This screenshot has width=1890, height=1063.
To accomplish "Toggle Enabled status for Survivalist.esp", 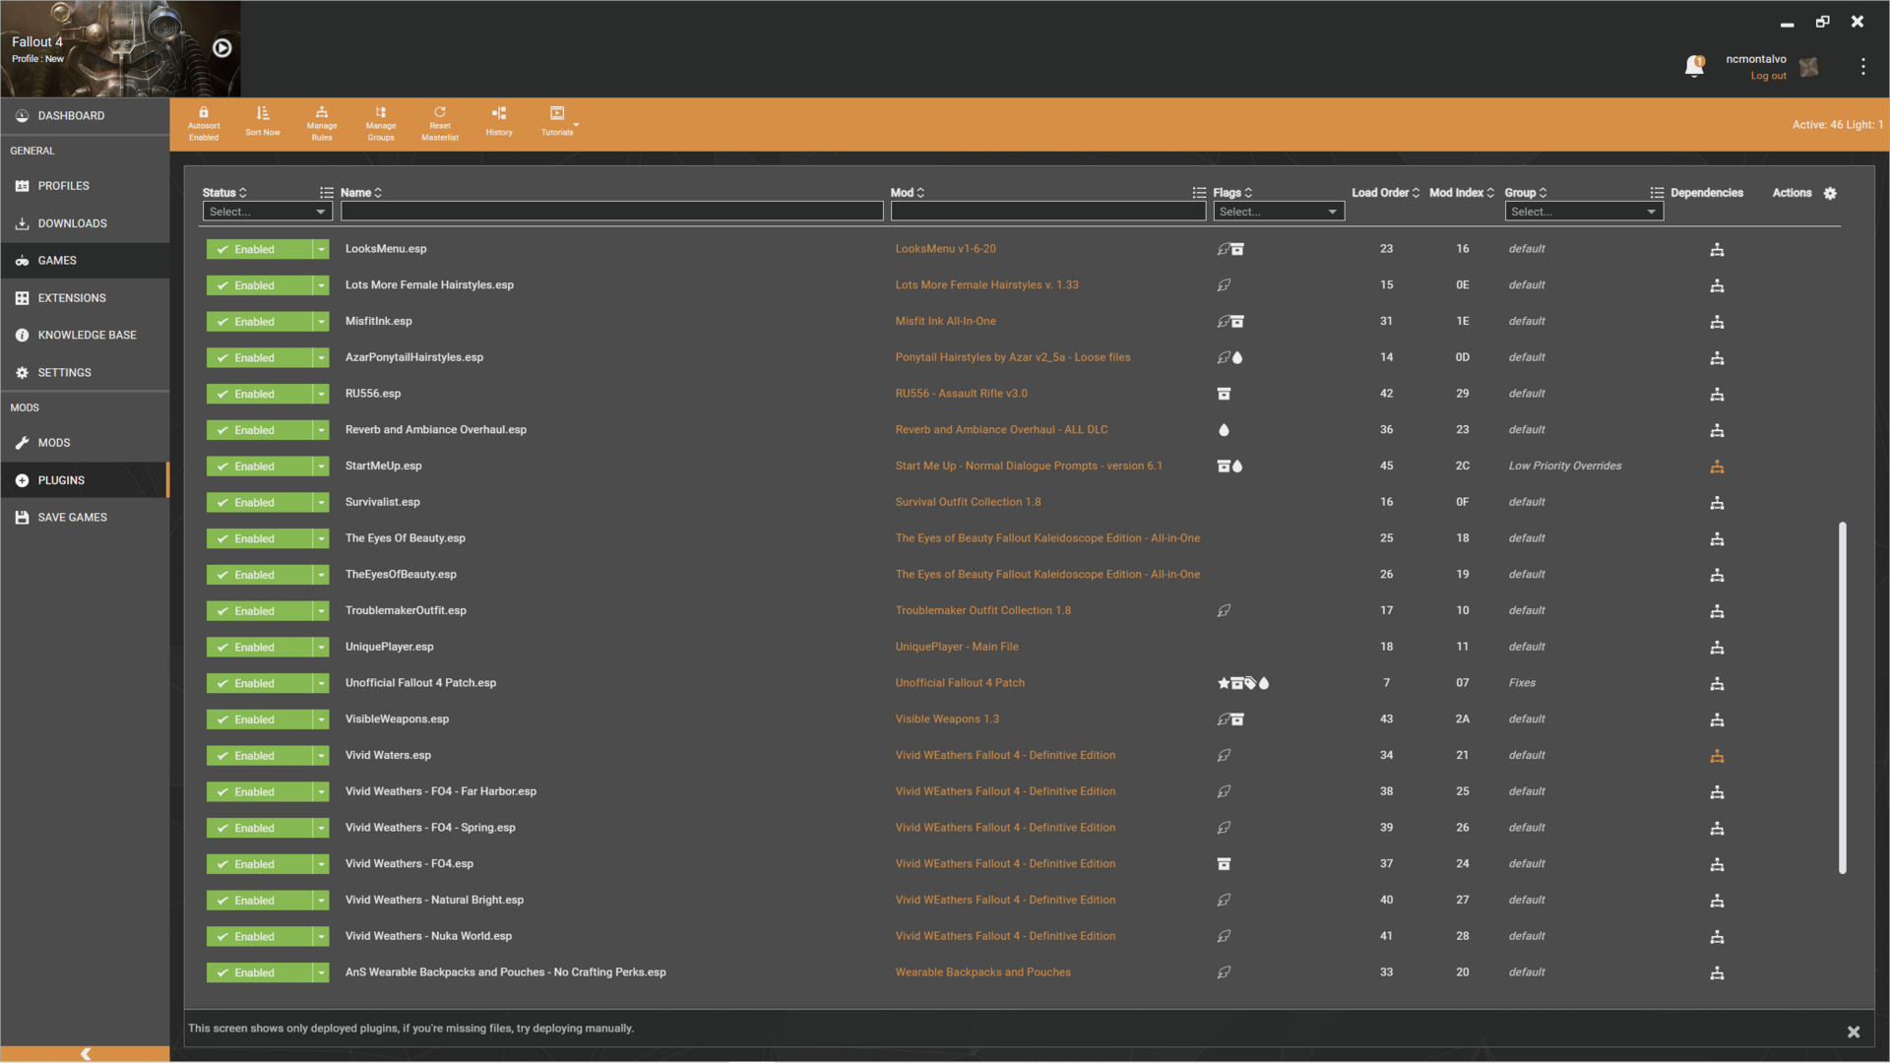I will (x=260, y=503).
